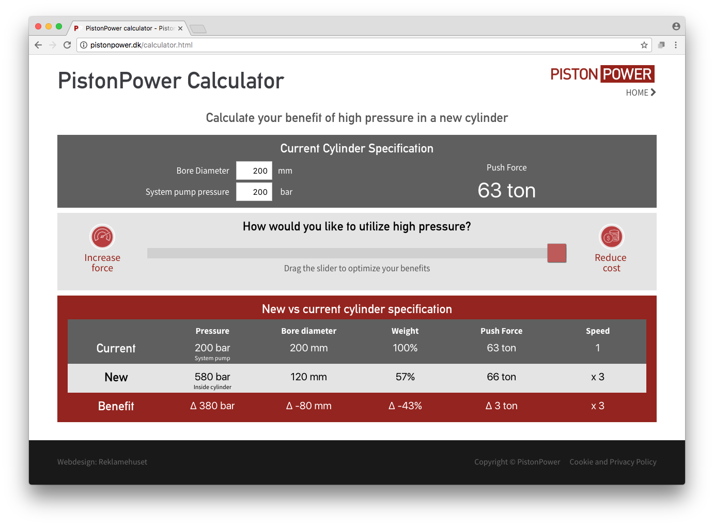
Task: Click the 'Δ 380 bar' benefit cell
Action: pyautogui.click(x=212, y=406)
